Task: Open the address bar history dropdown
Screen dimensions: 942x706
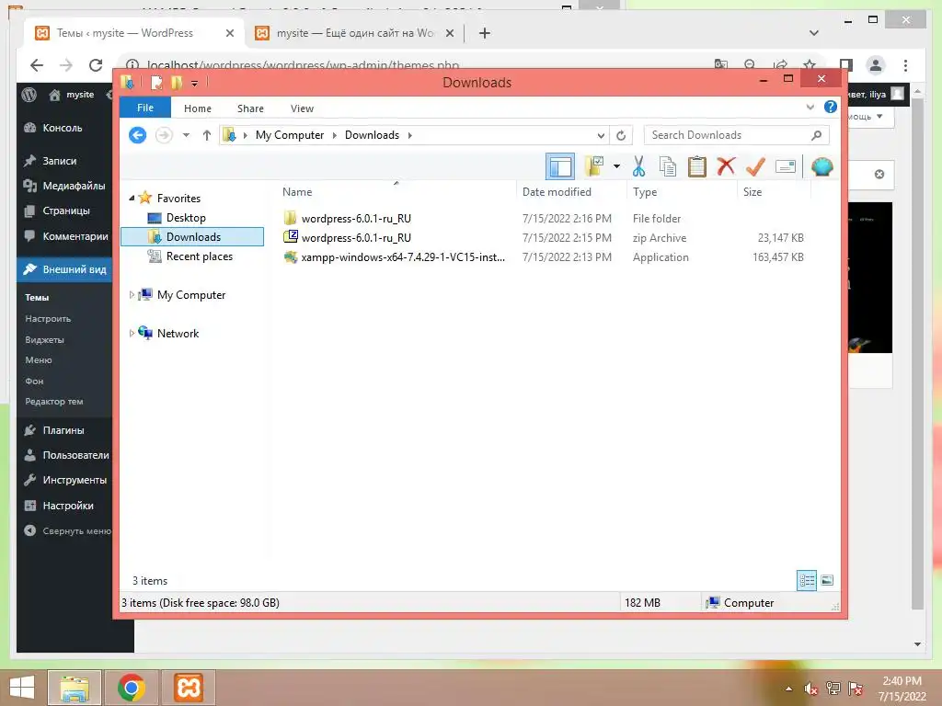Action: point(601,136)
